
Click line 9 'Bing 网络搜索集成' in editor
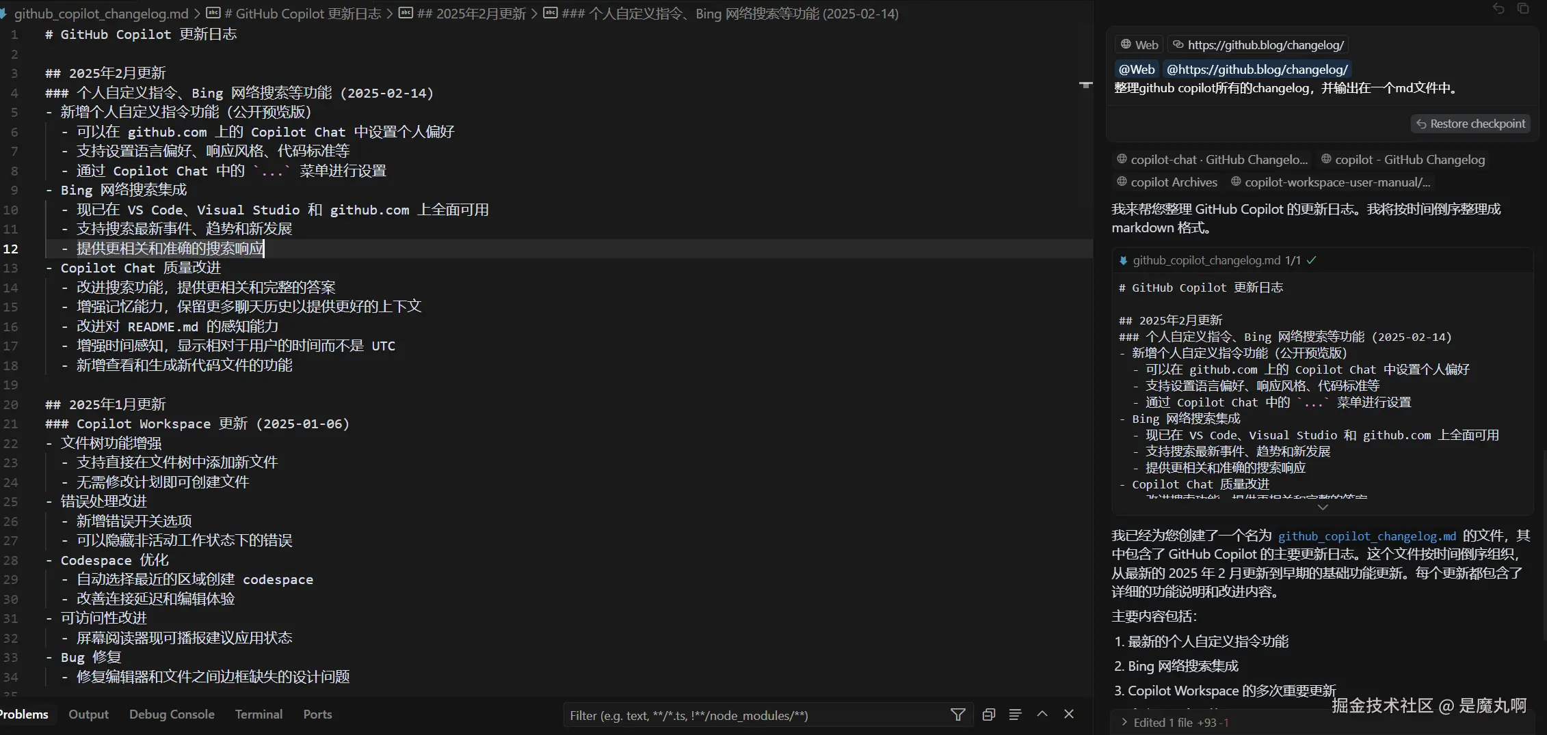pos(123,190)
